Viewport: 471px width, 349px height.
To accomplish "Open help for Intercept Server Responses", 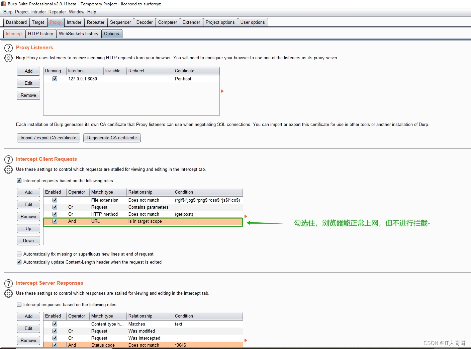I will (8, 283).
